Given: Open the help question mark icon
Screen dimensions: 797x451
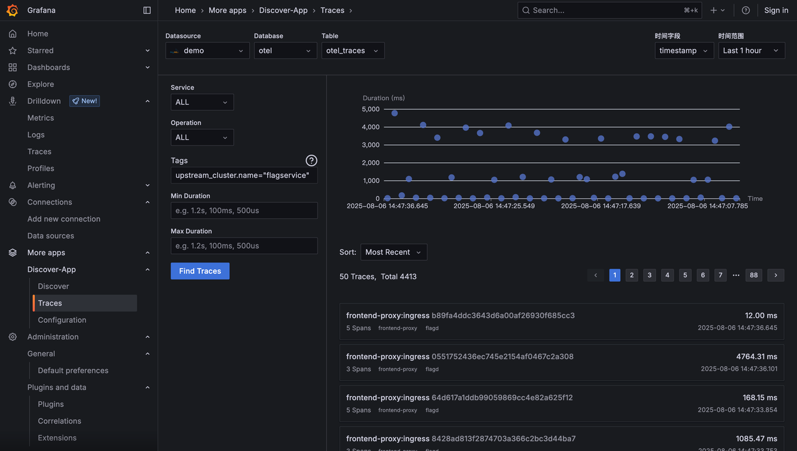Looking at the screenshot, I should [746, 10].
